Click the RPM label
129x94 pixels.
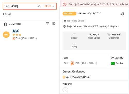74,47
